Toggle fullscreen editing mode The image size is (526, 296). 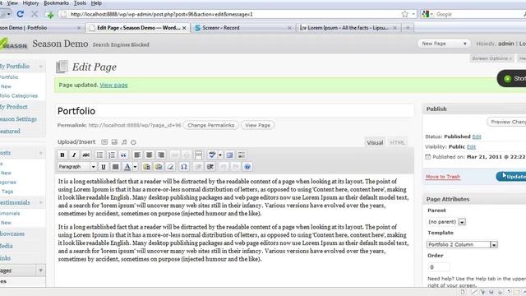(x=230, y=155)
